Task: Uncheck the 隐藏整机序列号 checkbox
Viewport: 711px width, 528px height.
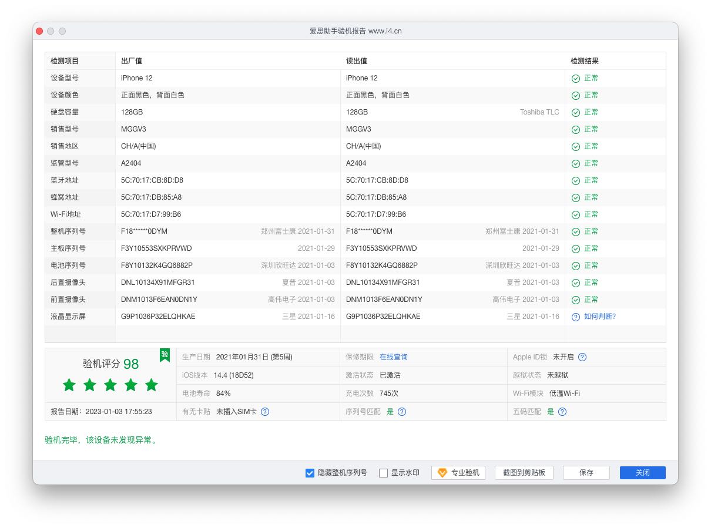Action: pos(310,473)
